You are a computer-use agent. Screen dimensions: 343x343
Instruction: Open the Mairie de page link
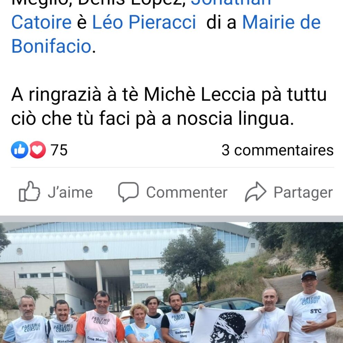[281, 22]
